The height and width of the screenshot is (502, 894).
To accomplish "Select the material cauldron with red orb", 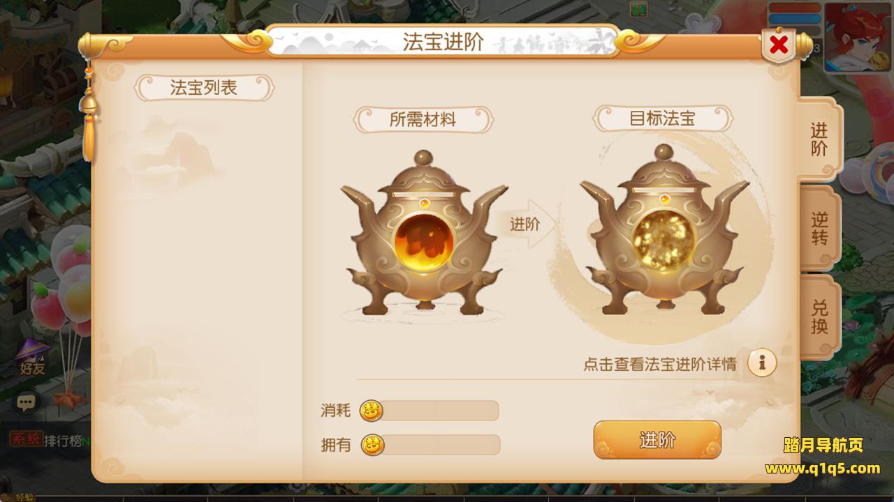I will pos(424,234).
